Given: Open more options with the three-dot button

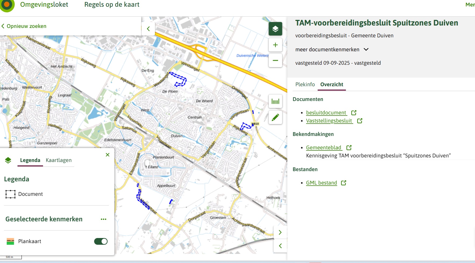Looking at the screenshot, I should 103,219.
